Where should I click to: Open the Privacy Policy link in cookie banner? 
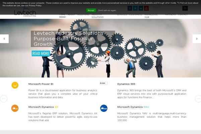35,5
